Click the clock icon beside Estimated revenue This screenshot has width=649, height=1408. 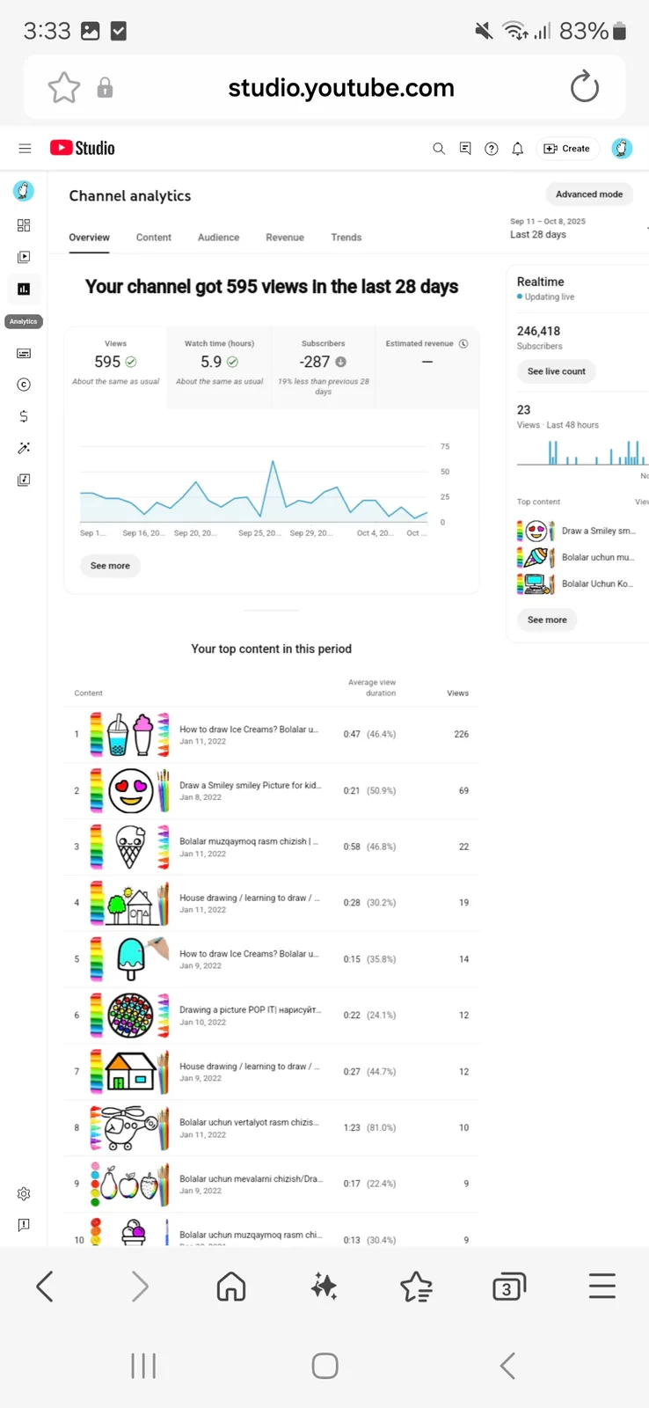tap(463, 343)
